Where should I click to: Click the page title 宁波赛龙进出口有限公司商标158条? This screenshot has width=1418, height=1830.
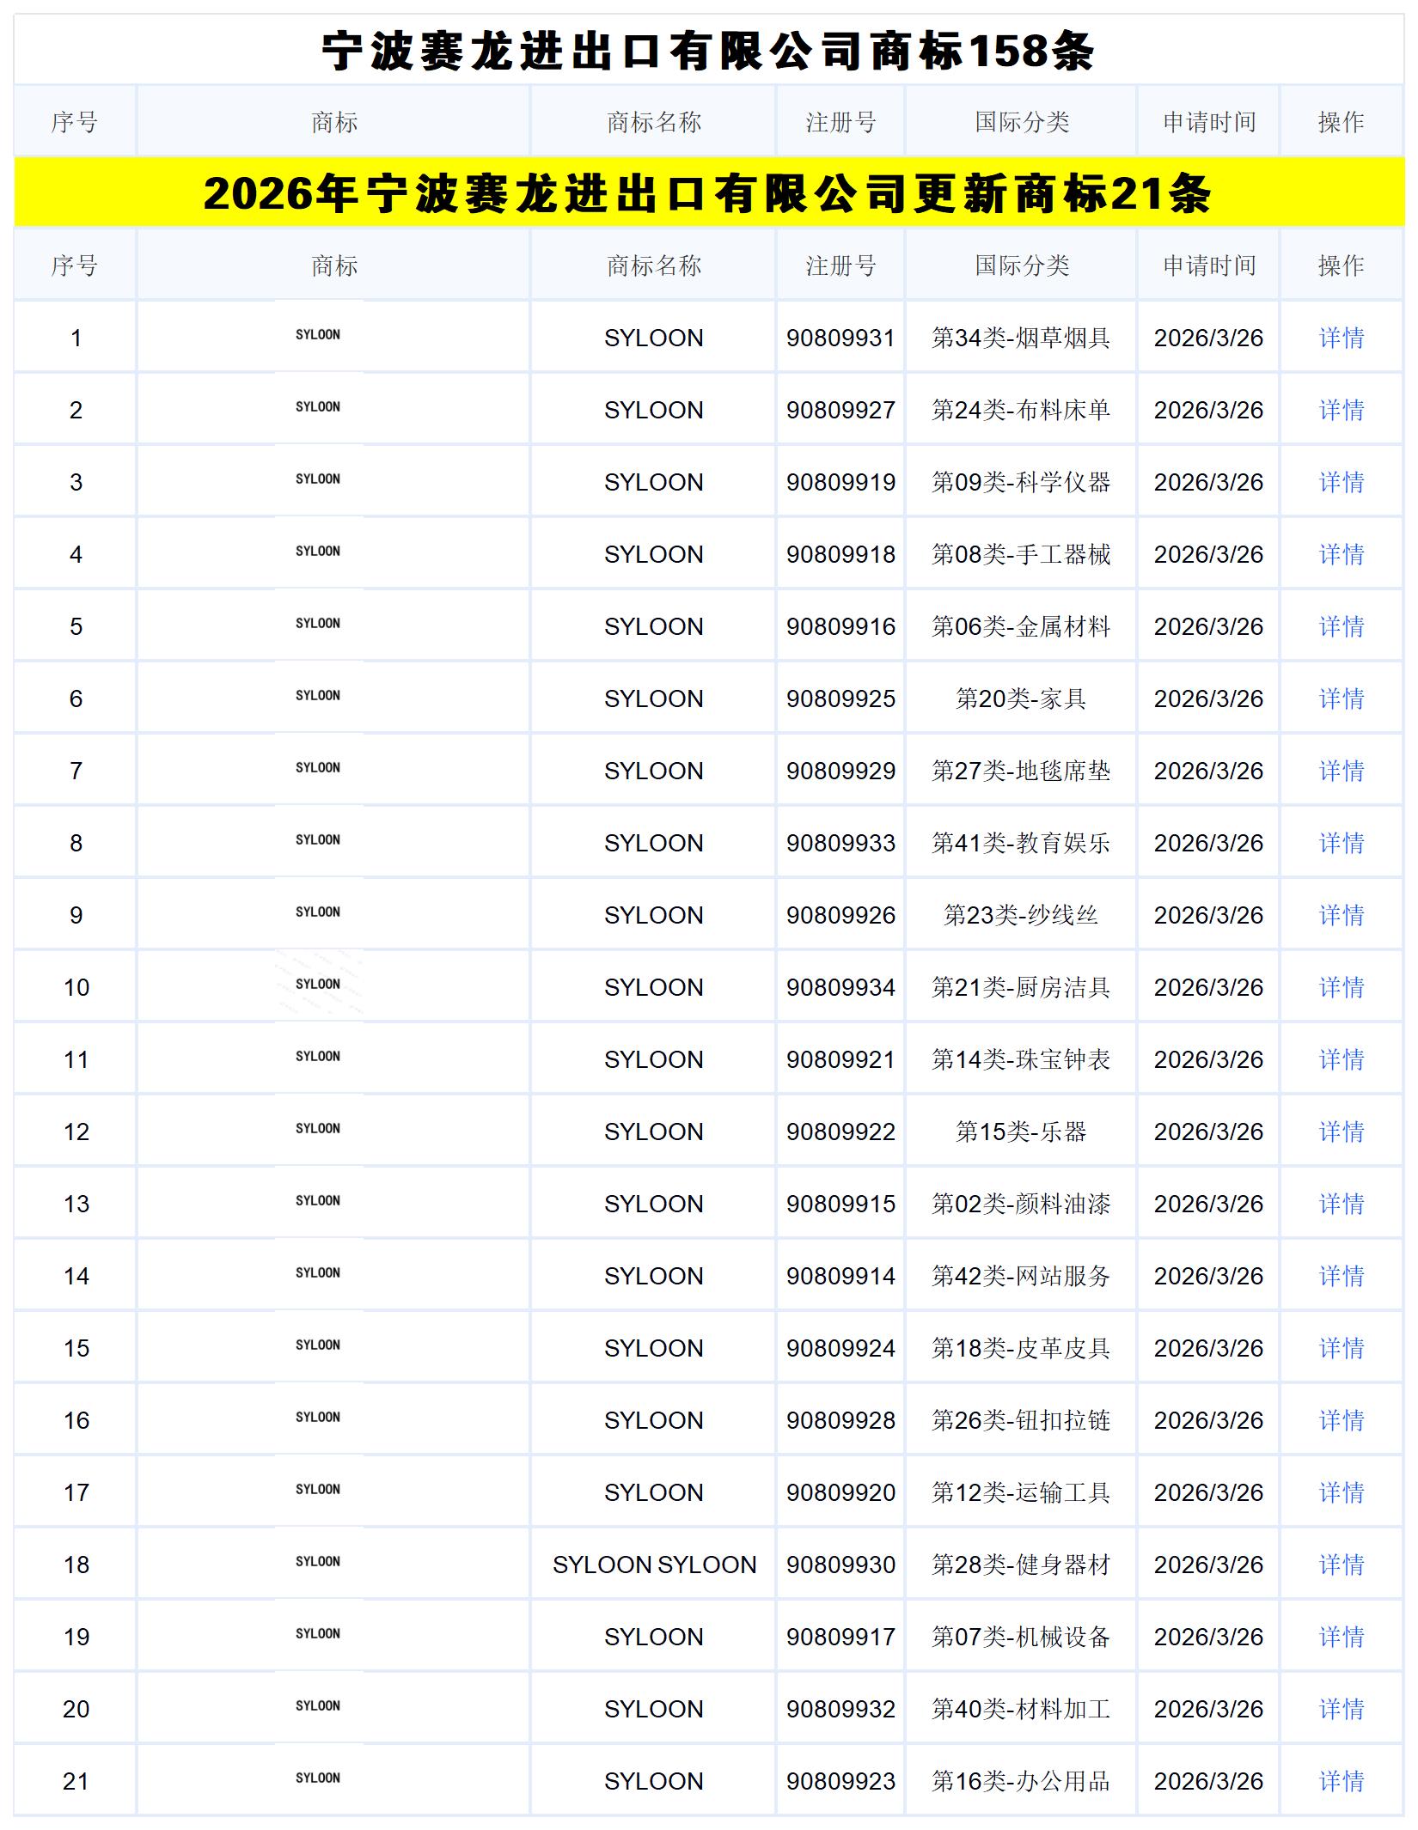pyautogui.click(x=708, y=51)
